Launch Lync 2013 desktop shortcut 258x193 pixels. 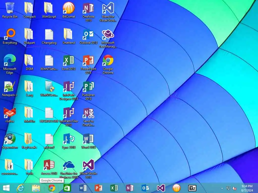tap(69, 141)
